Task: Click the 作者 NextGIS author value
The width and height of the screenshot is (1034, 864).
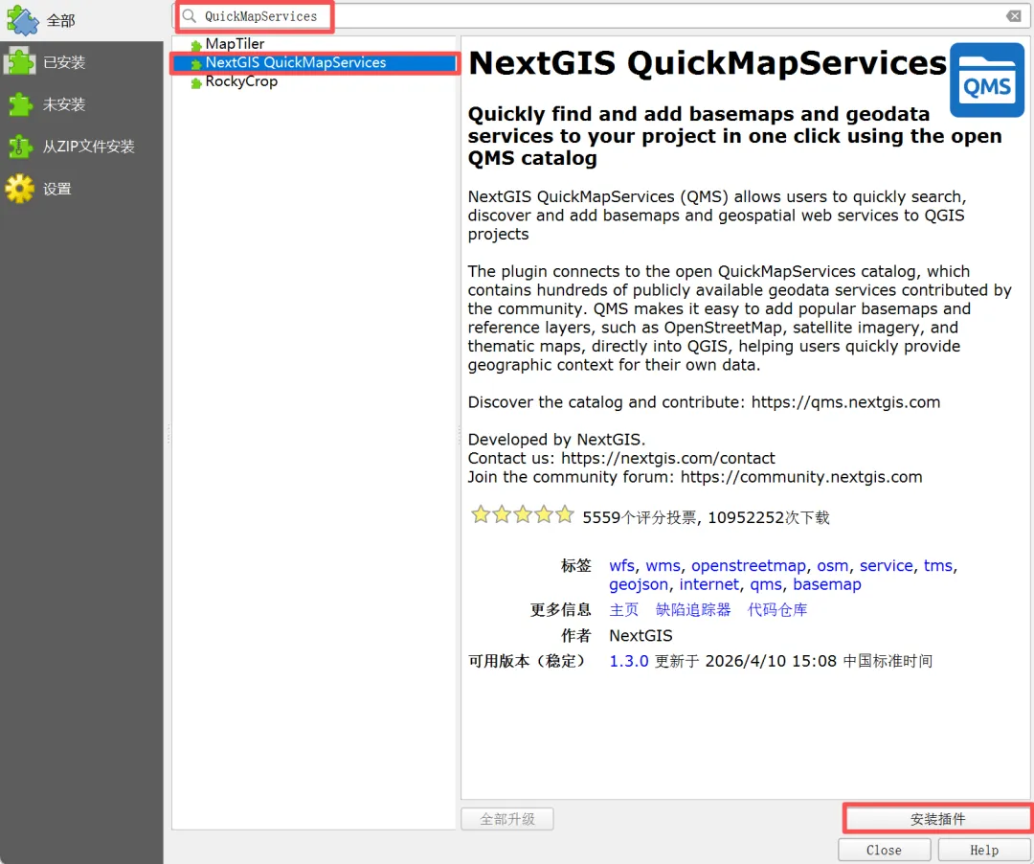Action: pos(641,636)
